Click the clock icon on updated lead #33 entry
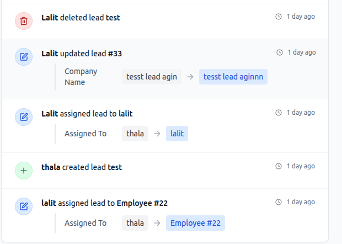The width and height of the screenshot is (342, 244). (280, 52)
